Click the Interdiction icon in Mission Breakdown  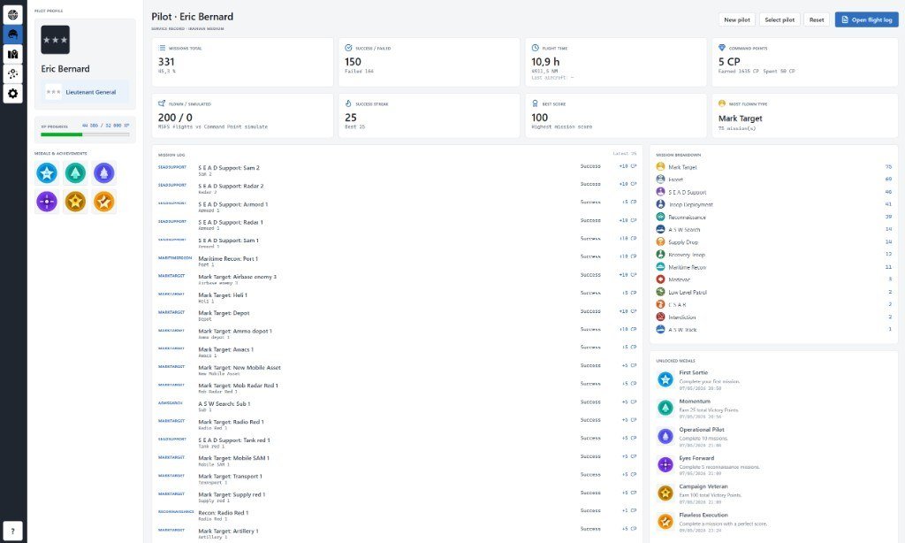(x=660, y=317)
